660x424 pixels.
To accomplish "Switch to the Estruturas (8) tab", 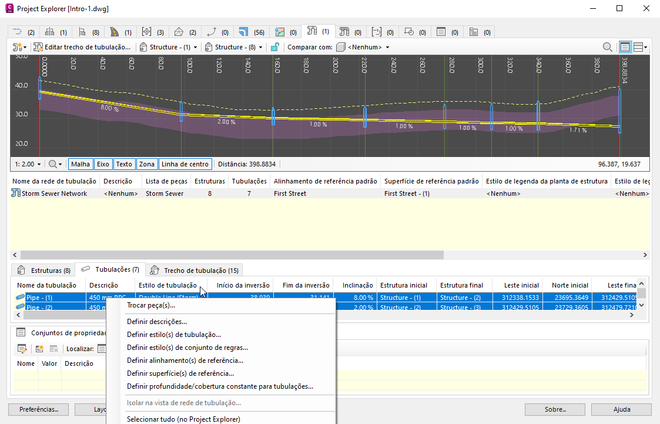I will tap(43, 271).
